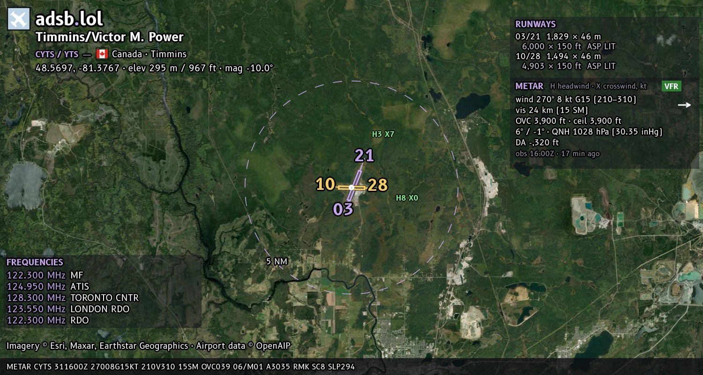The width and height of the screenshot is (703, 375).
Task: Click the adsb.lol site title
Action: click(69, 19)
